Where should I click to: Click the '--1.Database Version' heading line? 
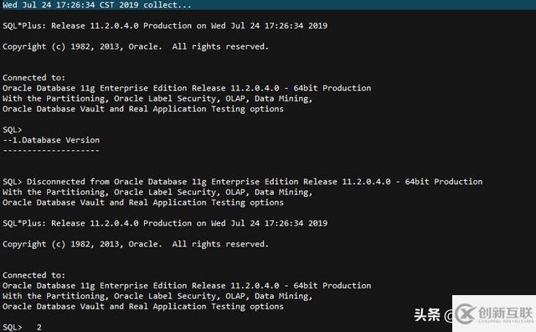pos(51,140)
